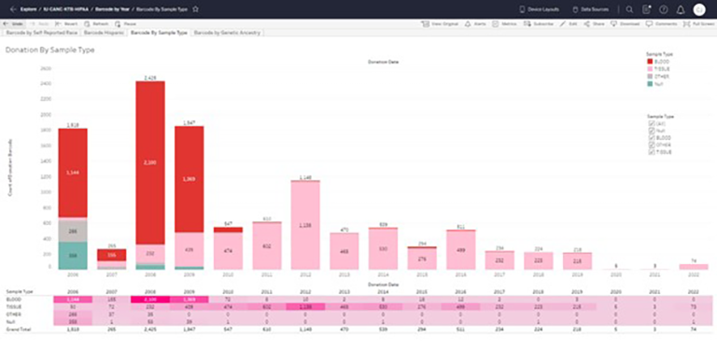Open the notifications bell icon

click(681, 9)
